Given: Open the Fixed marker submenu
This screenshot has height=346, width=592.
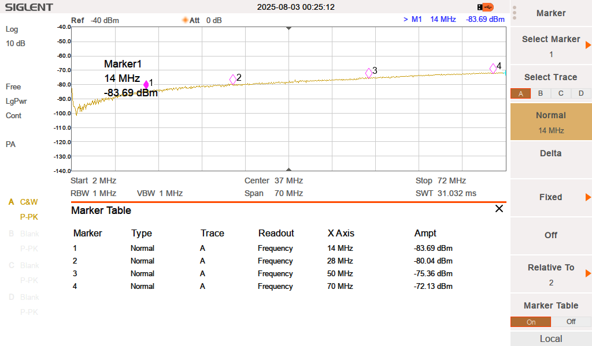Looking at the screenshot, I should [551, 197].
